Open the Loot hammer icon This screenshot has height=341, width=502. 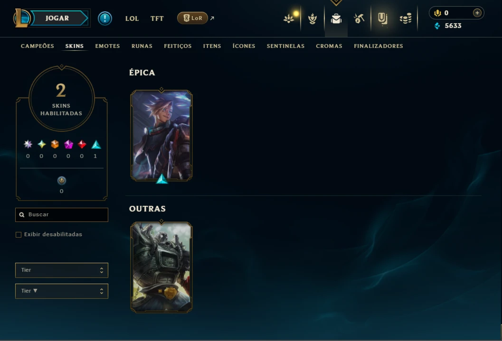tap(359, 18)
